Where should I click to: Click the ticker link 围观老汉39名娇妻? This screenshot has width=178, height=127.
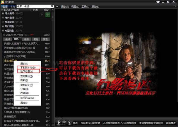coord(90,123)
